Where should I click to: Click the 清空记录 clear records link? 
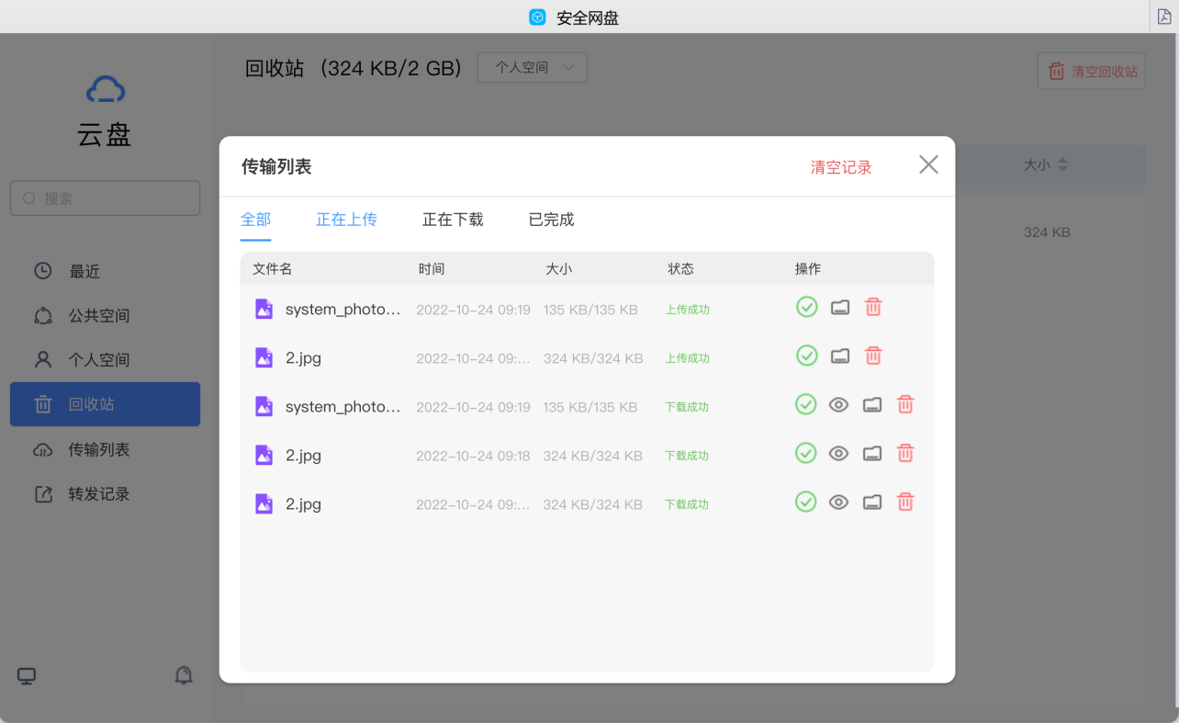click(x=841, y=164)
